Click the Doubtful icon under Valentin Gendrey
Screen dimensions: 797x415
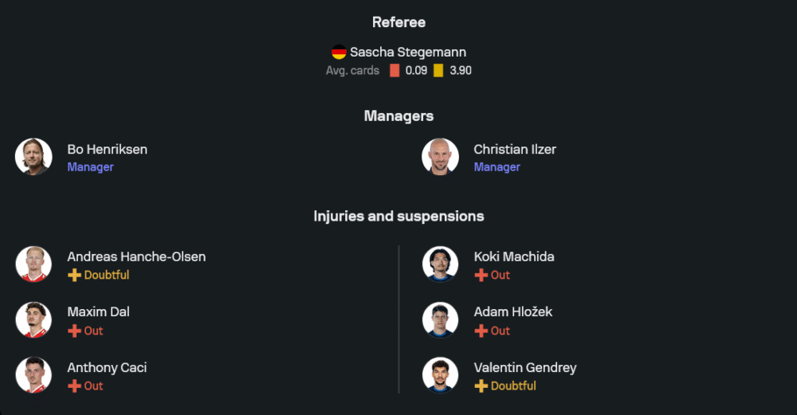pos(481,386)
